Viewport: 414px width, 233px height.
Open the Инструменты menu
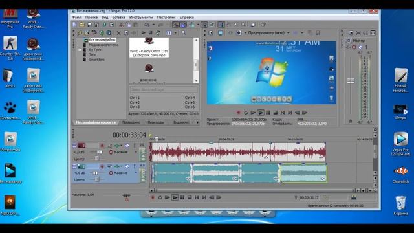[x=141, y=17]
